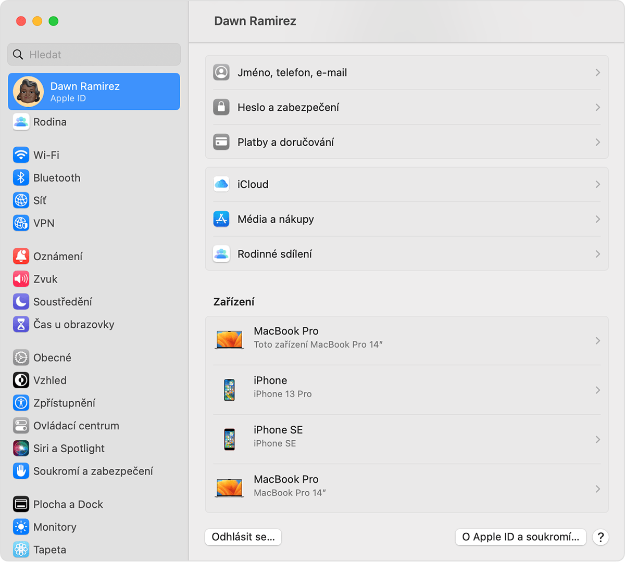Select Obecné gear icon

click(21, 357)
